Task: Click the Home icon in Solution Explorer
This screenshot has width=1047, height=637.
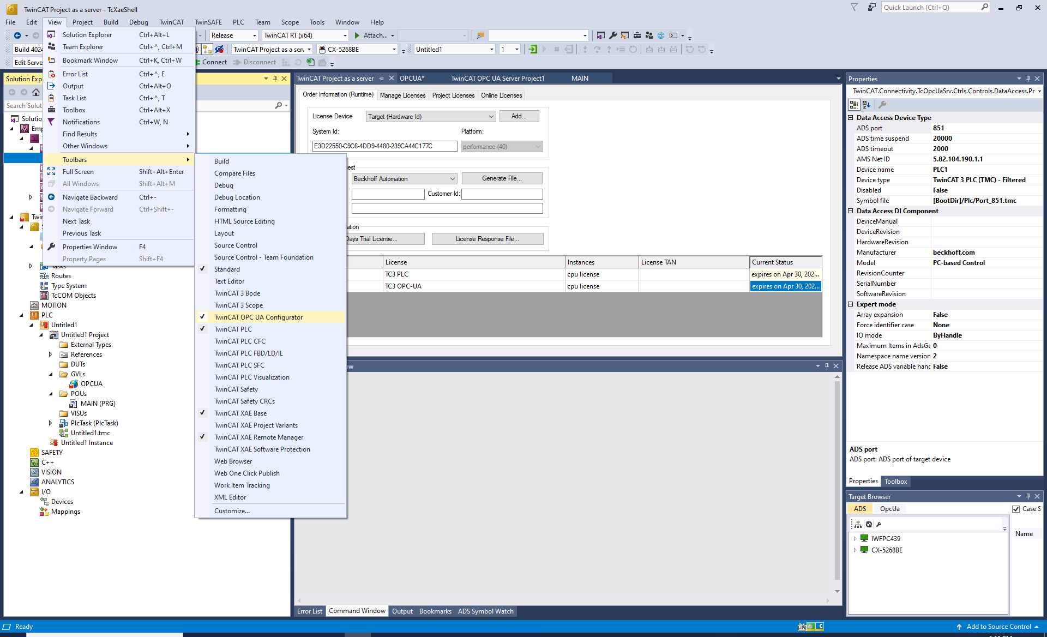Action: coord(36,92)
